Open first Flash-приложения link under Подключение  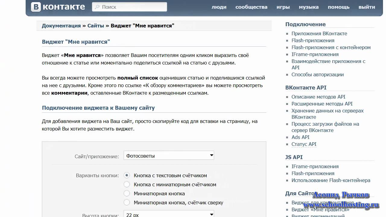(313, 40)
